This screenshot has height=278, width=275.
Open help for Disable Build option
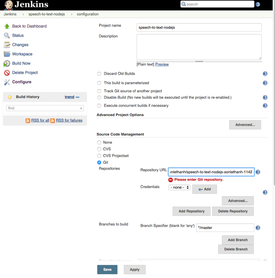click(265, 98)
